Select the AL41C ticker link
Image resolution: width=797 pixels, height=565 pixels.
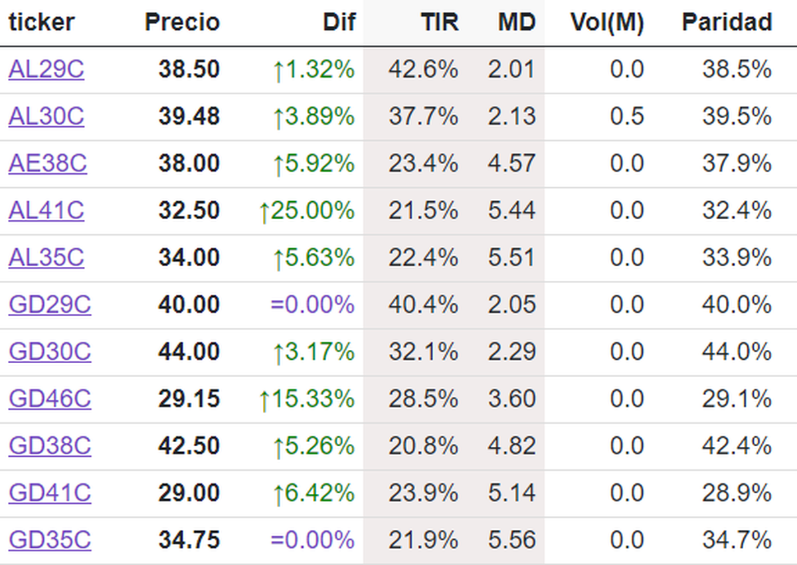pos(46,210)
